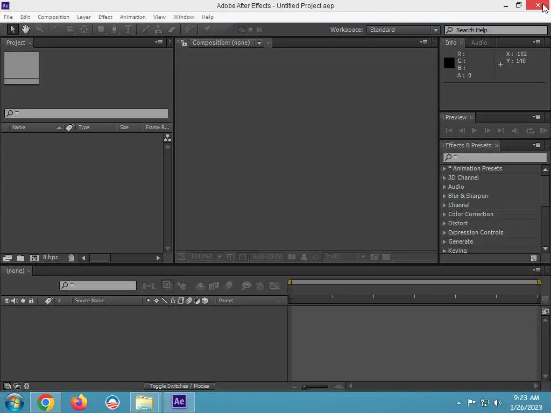
Task: Select the Rotation tool
Action: [56, 30]
